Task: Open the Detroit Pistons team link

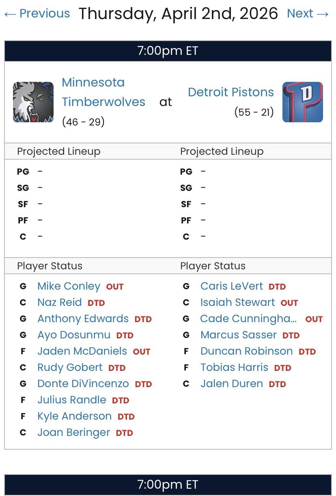Action: click(x=231, y=92)
